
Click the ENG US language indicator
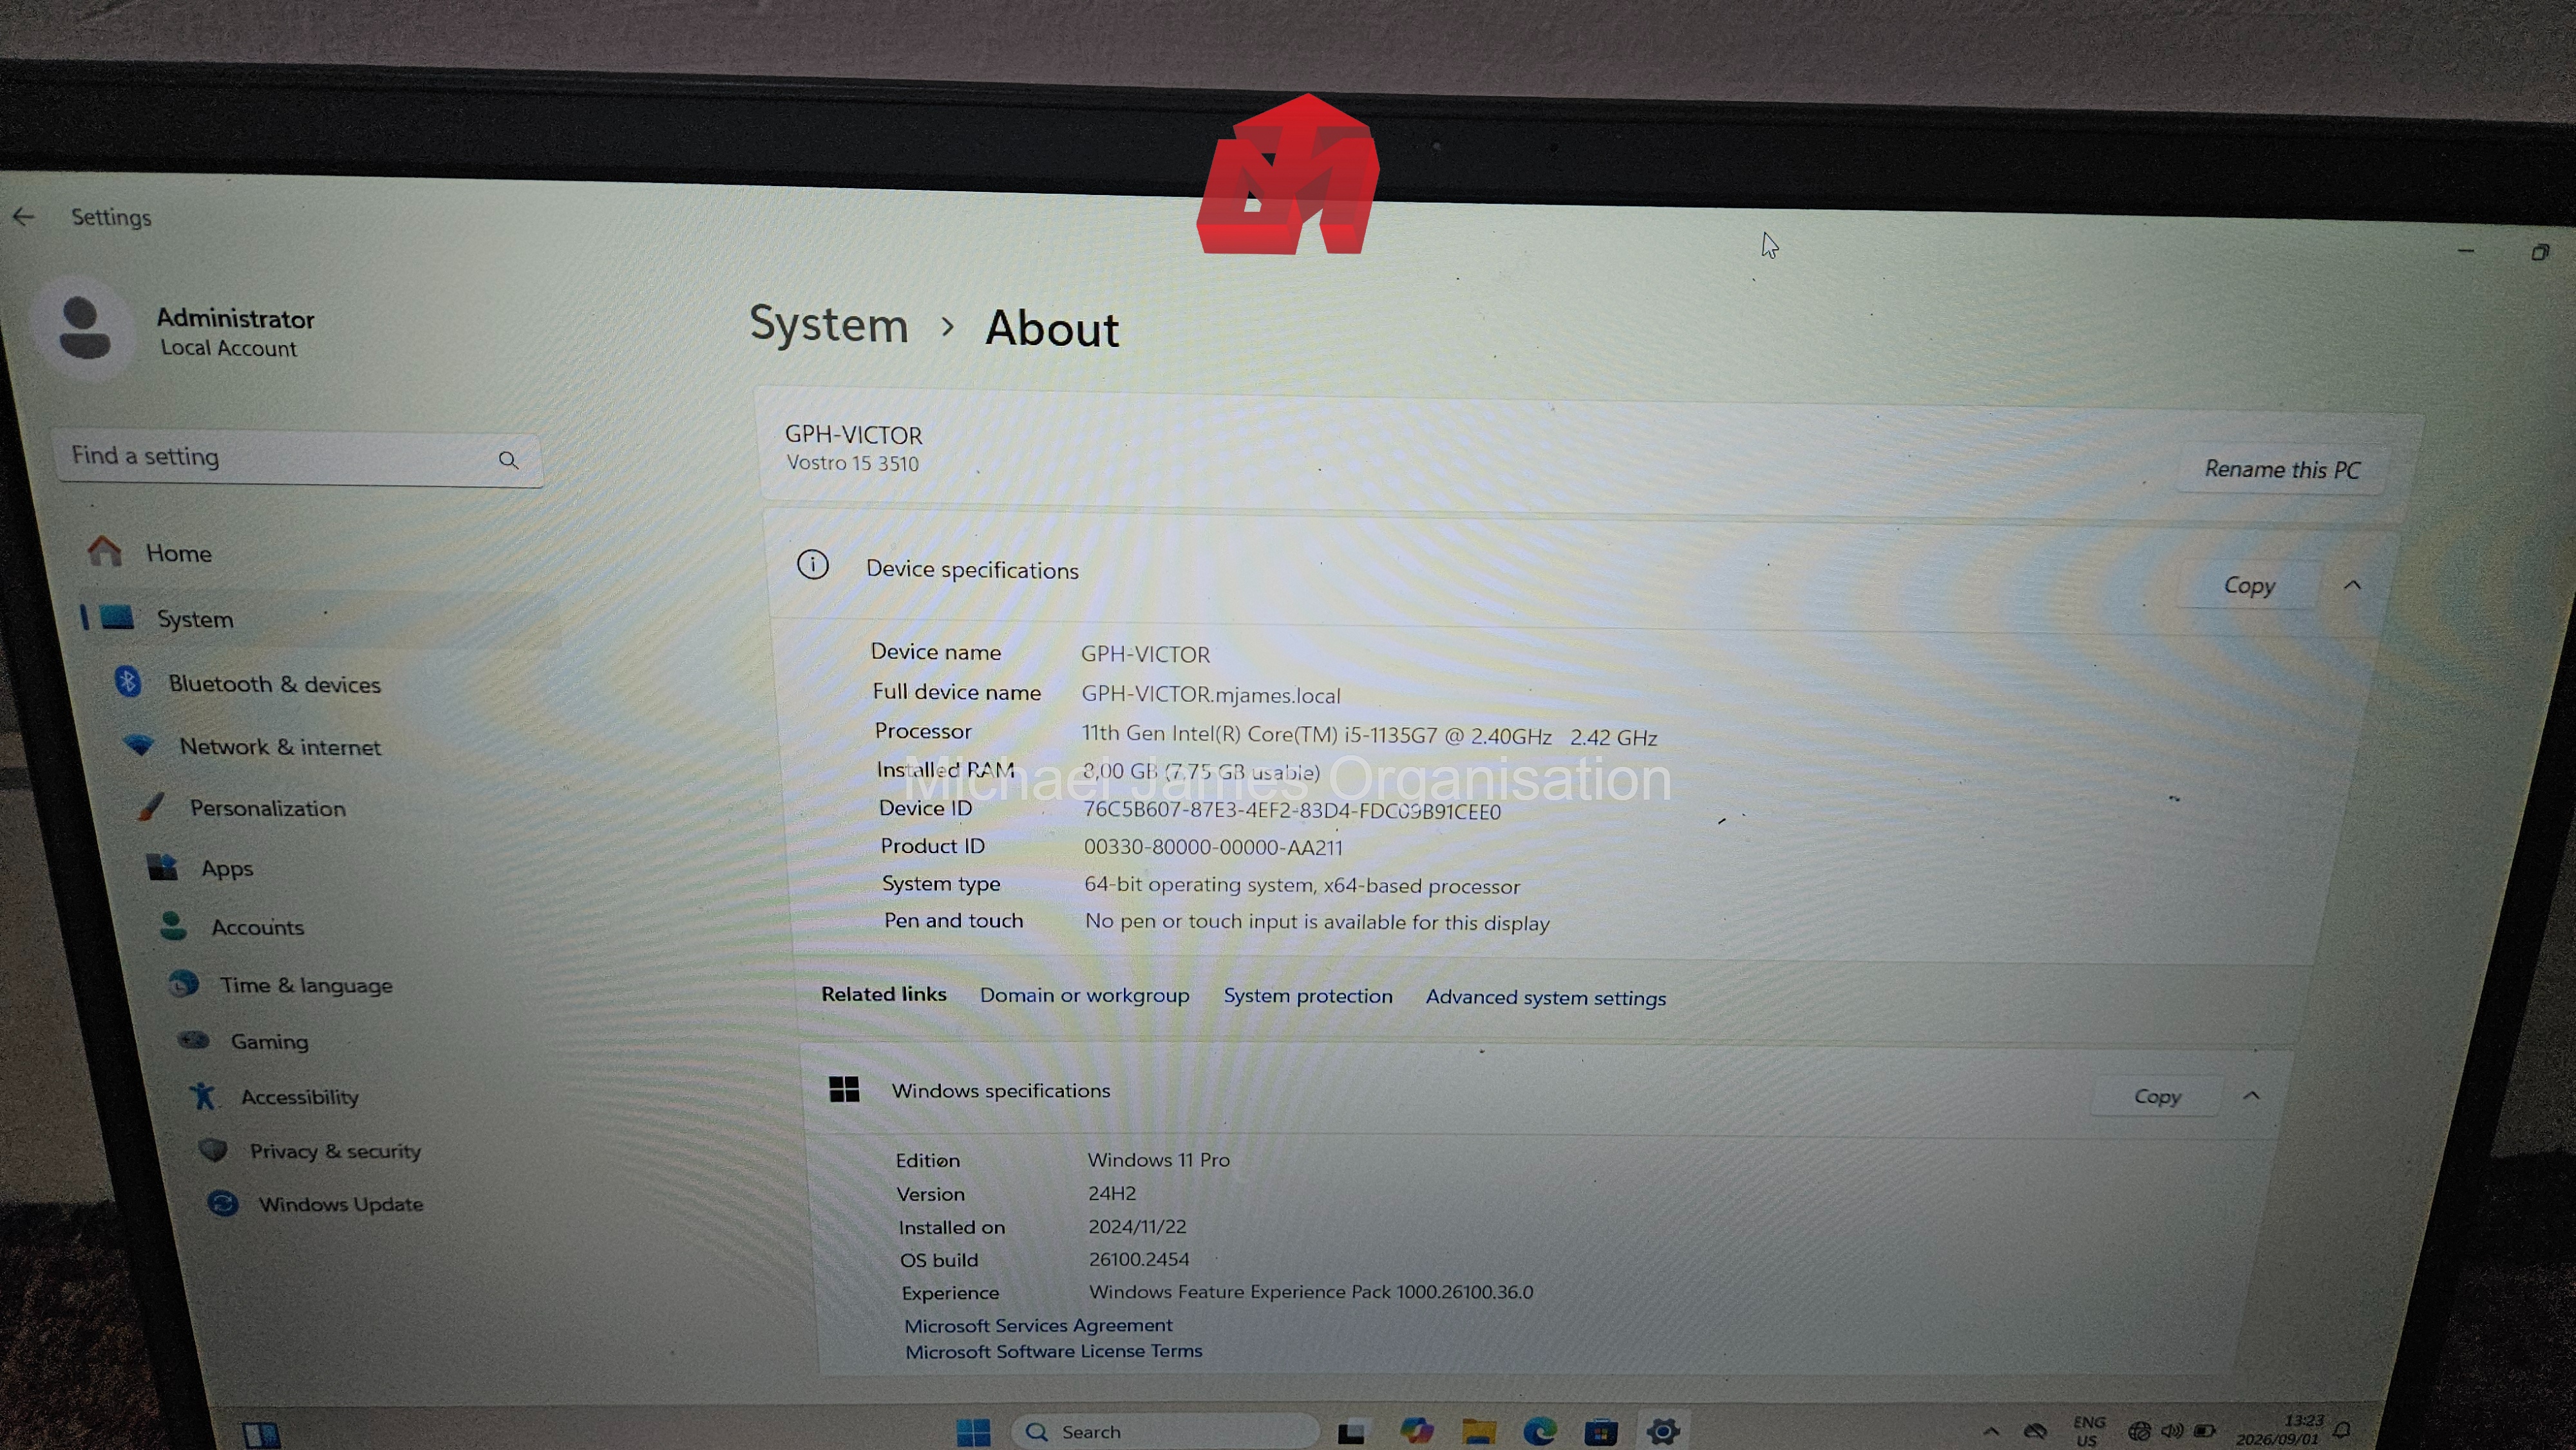(2088, 1432)
